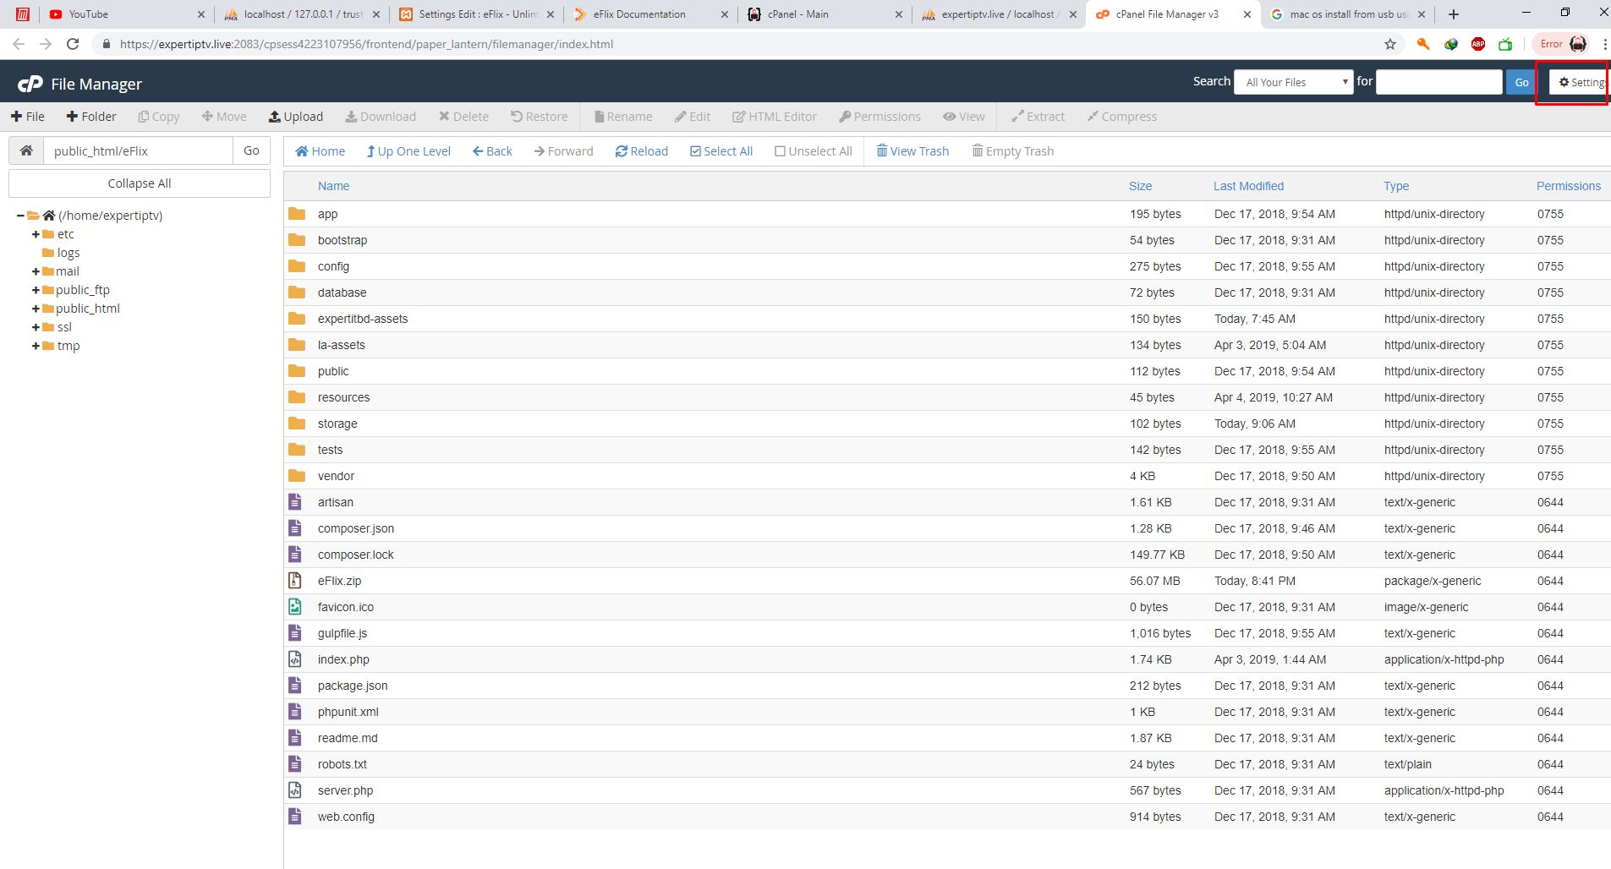Click the eFlix.zip archive icon
Screen dimensions: 1611x869
coord(295,581)
